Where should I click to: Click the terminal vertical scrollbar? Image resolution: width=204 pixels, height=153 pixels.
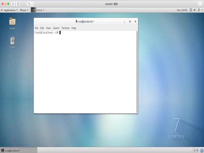tap(137, 72)
